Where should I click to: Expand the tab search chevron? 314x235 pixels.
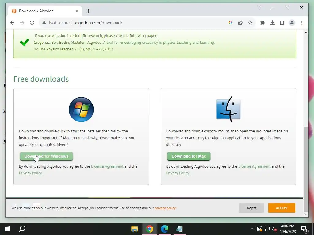click(x=259, y=8)
